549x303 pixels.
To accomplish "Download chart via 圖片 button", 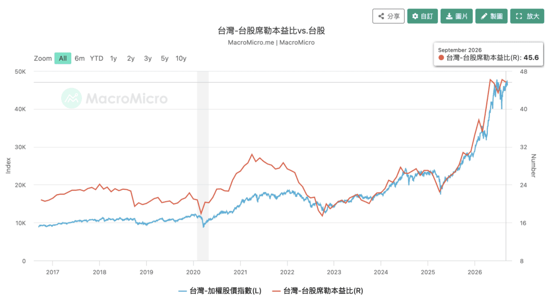I will pyautogui.click(x=457, y=16).
